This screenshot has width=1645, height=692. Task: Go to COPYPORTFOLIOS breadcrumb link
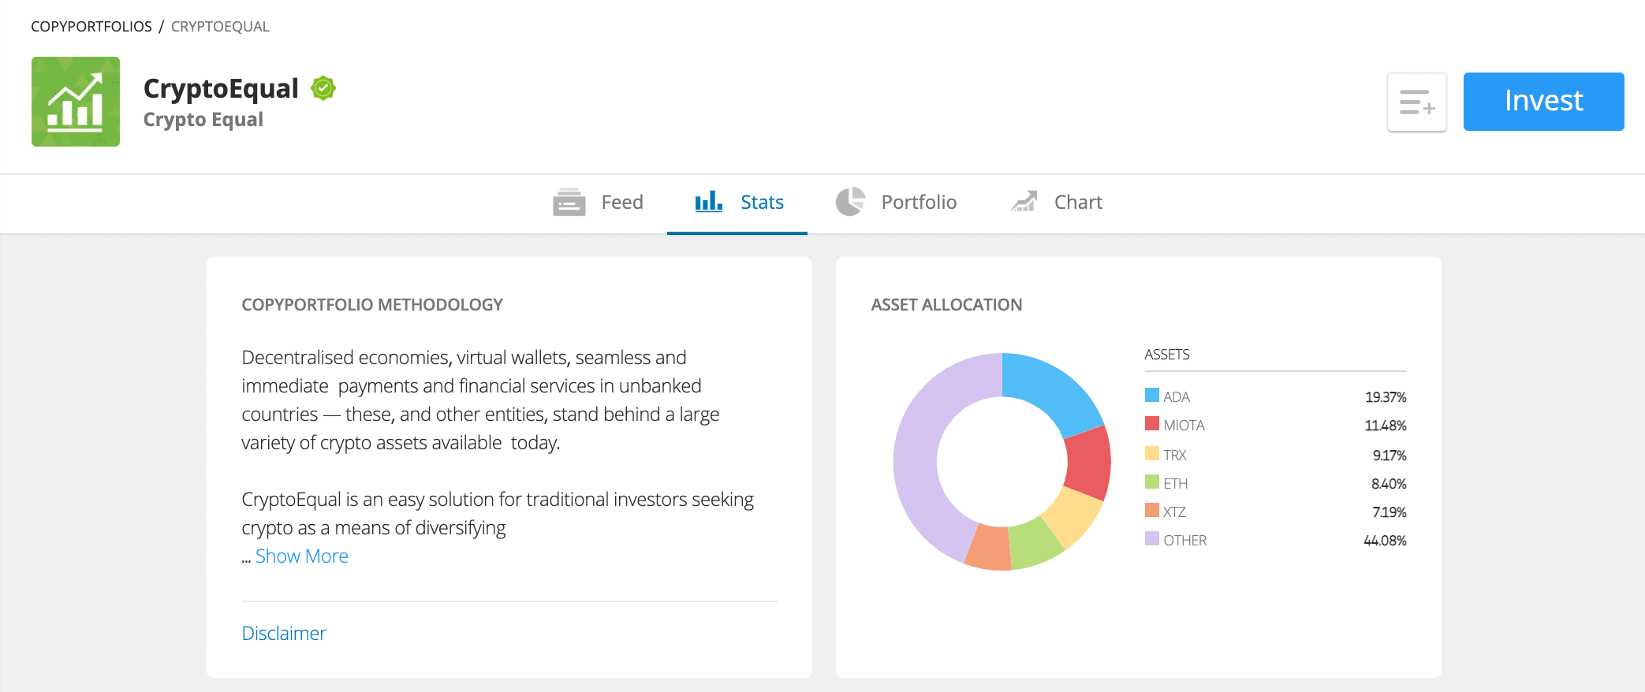pos(91,27)
